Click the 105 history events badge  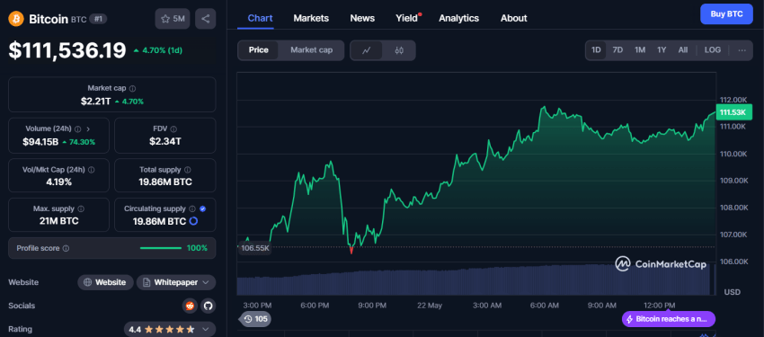pos(256,319)
